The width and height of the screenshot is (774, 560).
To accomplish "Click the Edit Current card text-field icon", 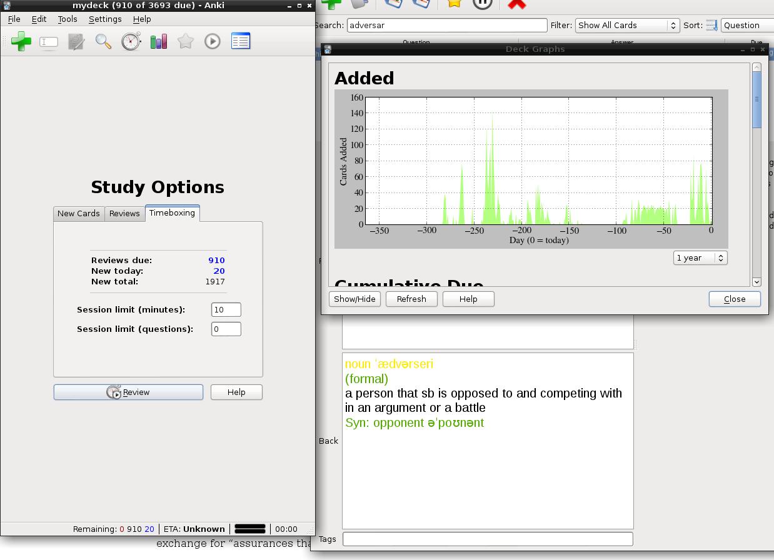I will click(49, 42).
